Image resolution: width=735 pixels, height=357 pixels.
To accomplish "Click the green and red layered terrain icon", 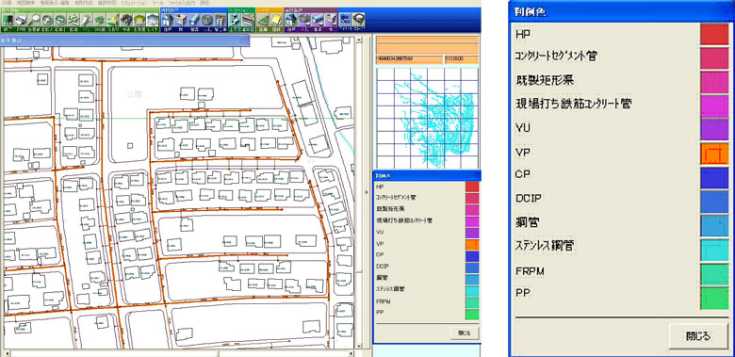I will [x=139, y=19].
